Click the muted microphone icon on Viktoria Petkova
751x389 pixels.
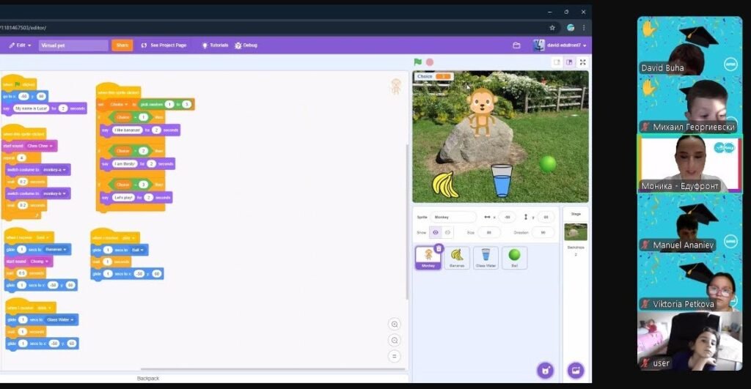click(645, 304)
